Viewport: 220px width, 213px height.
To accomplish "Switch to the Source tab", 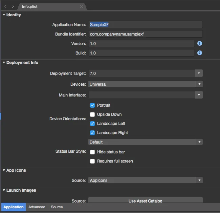I will pos(57,207).
